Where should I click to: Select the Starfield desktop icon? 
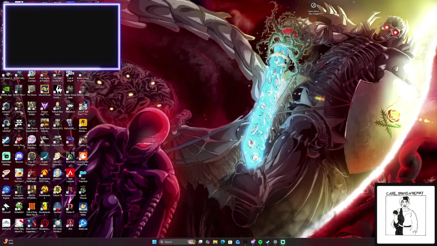[x=57, y=208]
